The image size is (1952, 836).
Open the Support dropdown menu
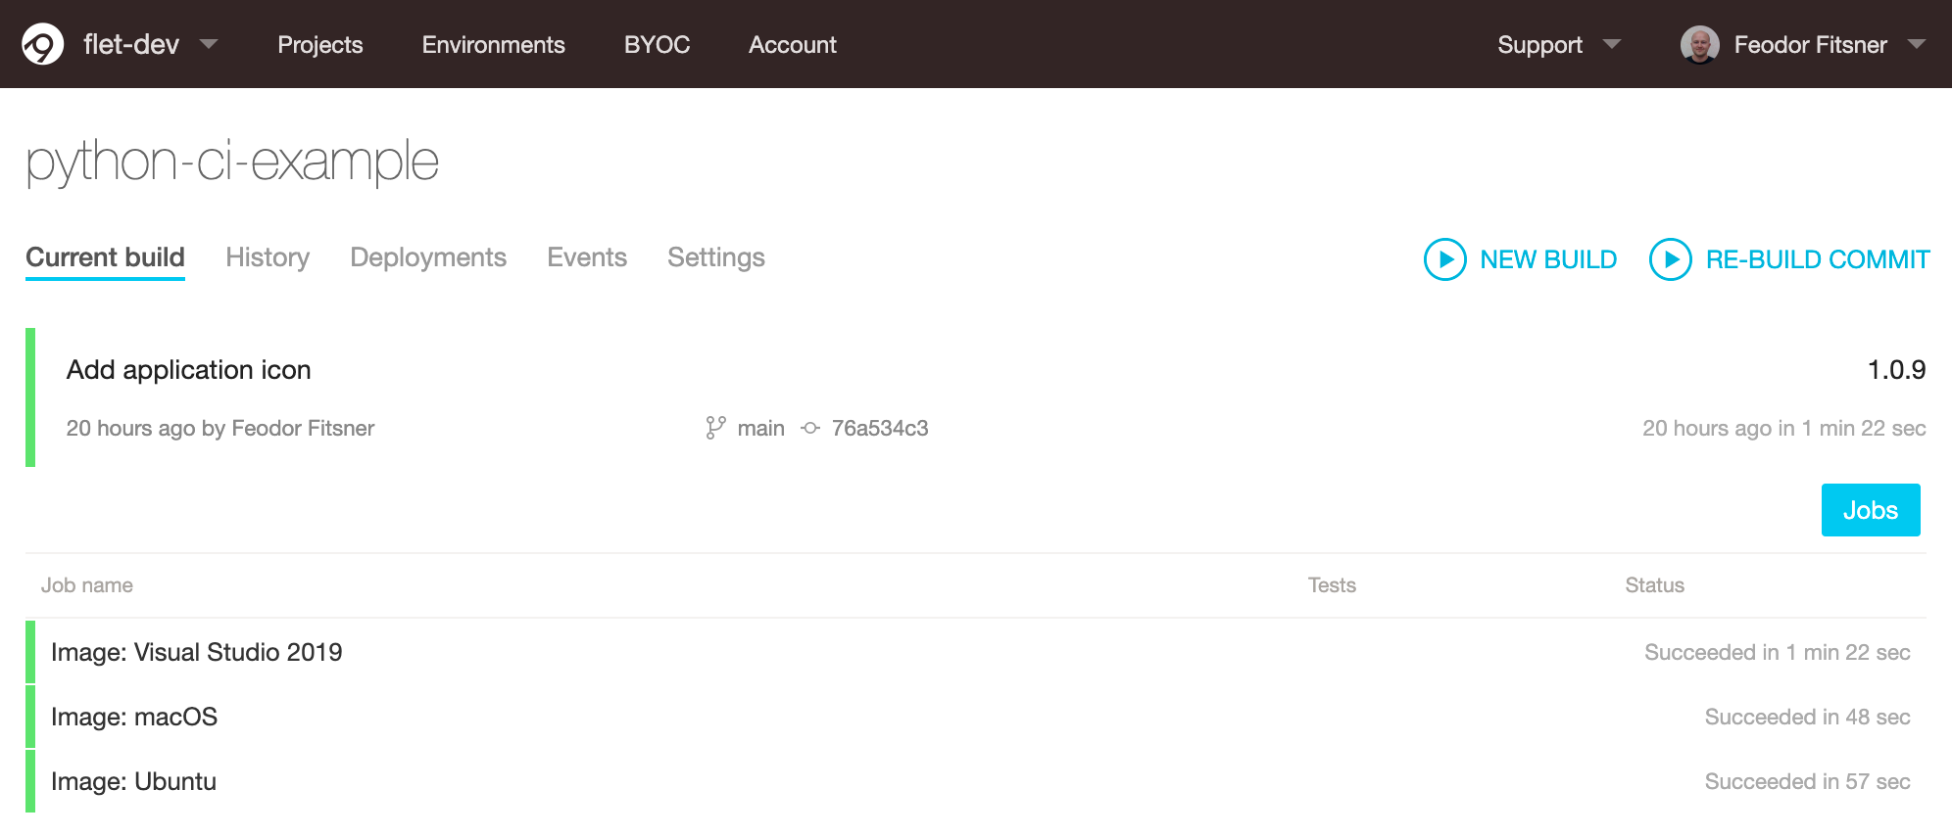(1558, 44)
